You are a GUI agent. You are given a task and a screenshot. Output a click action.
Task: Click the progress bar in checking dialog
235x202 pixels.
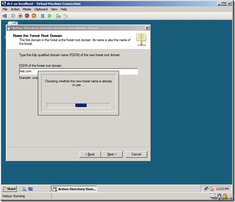(x=78, y=105)
